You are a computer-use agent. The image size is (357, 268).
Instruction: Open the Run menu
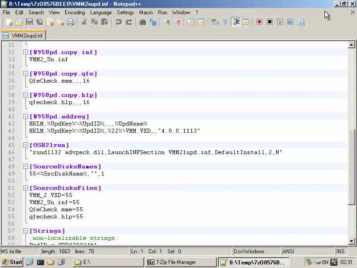[x=162, y=13]
